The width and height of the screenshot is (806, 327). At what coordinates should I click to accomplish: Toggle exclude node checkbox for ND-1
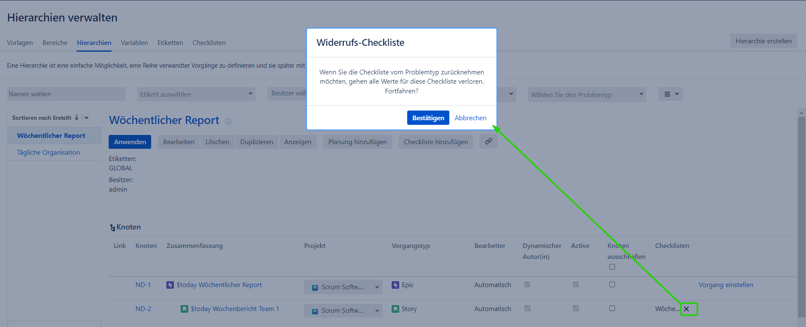click(612, 285)
